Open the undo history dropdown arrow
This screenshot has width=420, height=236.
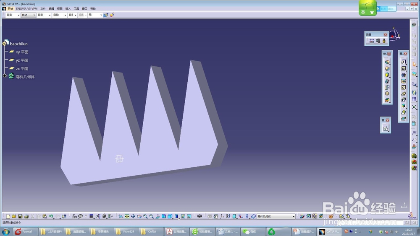coord(54,218)
